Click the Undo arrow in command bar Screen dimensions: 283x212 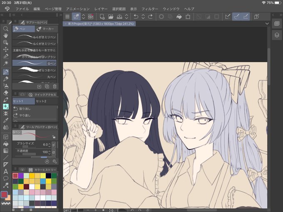coord(136,17)
